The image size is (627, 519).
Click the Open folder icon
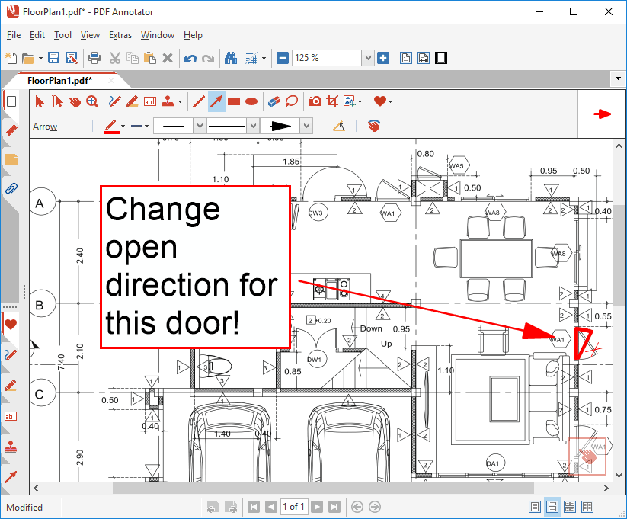pyautogui.click(x=27, y=59)
